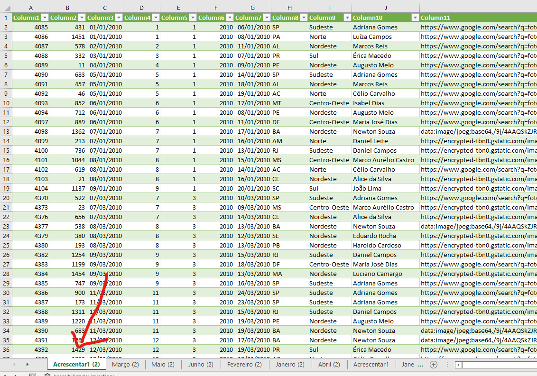Screen dimensions: 537x376
Task: Switch to the Março (2) sheet tab
Action: pyautogui.click(x=125, y=364)
